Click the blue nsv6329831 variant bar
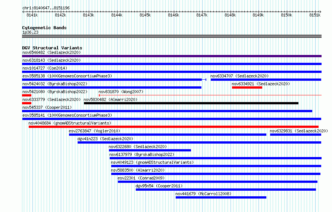 295,135
